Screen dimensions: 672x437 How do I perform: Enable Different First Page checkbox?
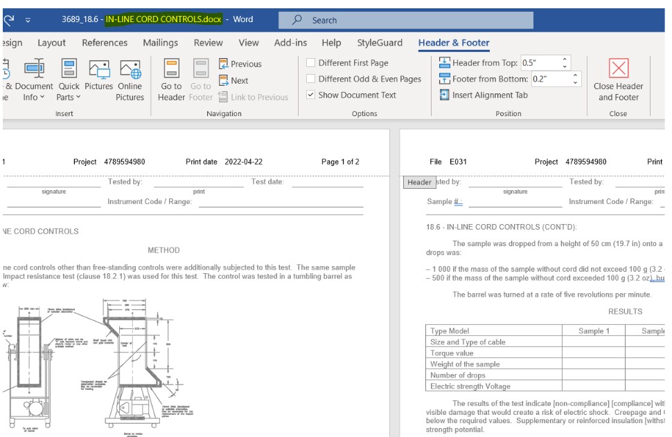pyautogui.click(x=311, y=63)
